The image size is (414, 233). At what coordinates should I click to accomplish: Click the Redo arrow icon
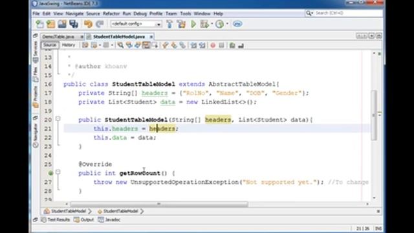100,24
